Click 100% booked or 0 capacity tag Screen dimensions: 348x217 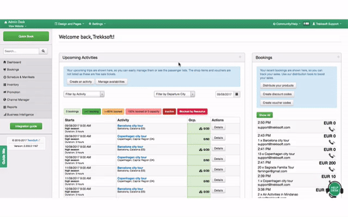[143, 111]
